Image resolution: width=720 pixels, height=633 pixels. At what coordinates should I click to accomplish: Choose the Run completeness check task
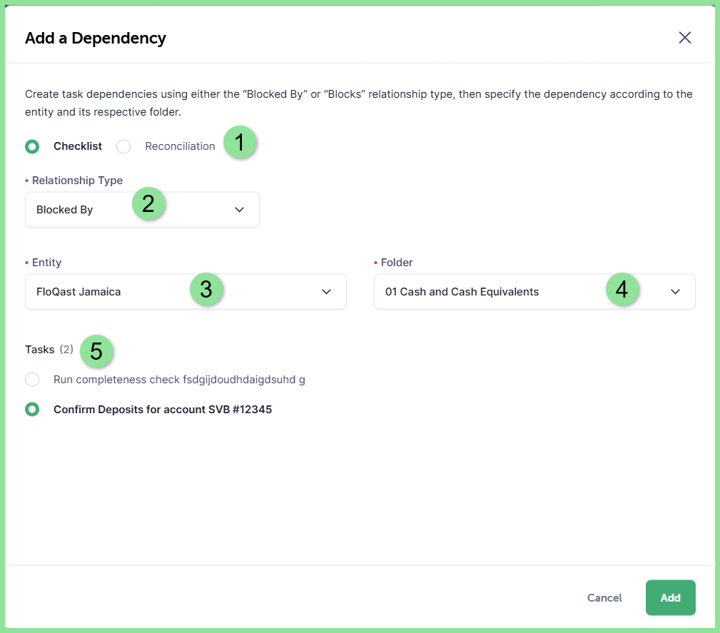coord(32,380)
